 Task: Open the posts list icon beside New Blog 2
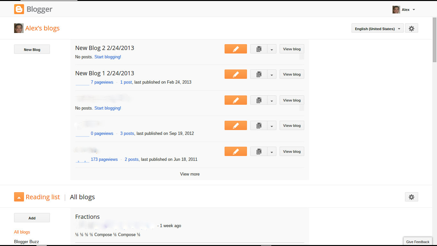pyautogui.click(x=259, y=49)
